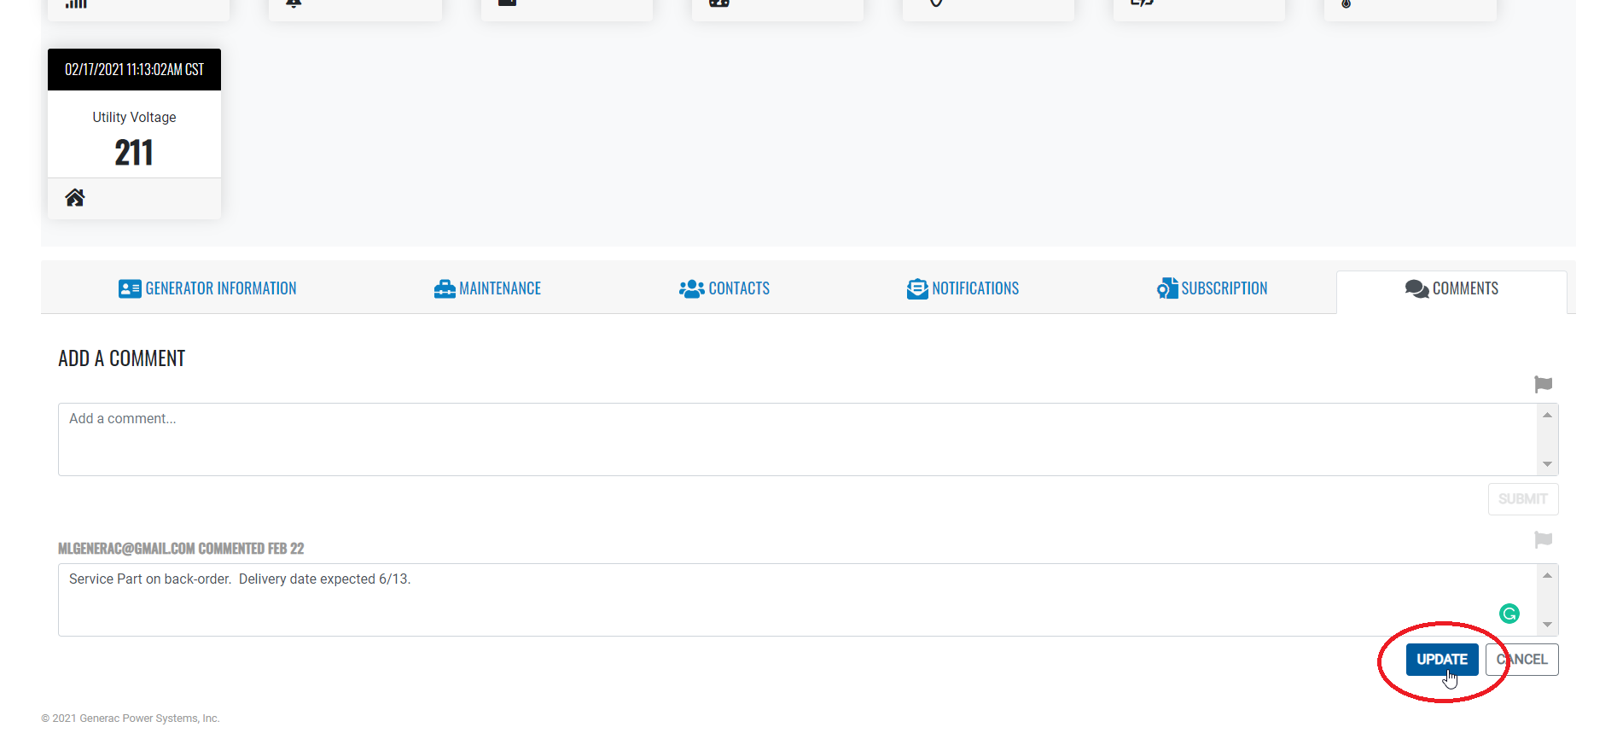Click the Generator Information ID card icon

click(x=130, y=289)
